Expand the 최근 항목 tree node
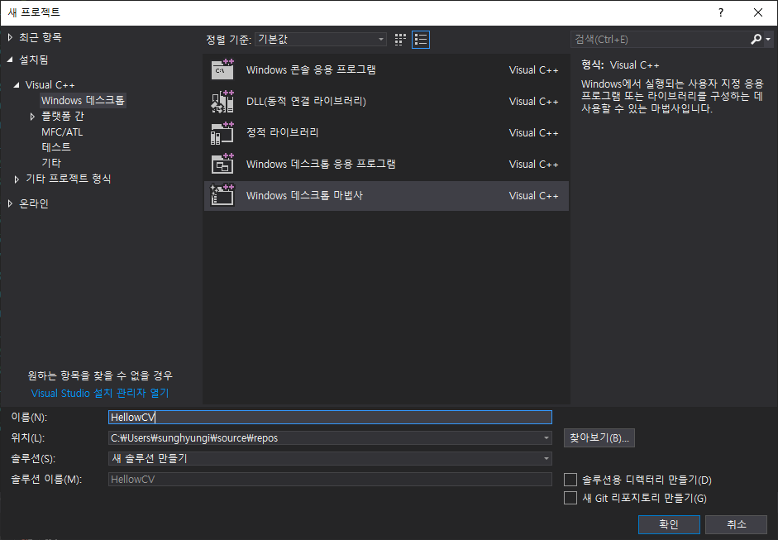The width and height of the screenshot is (778, 540). [10, 37]
